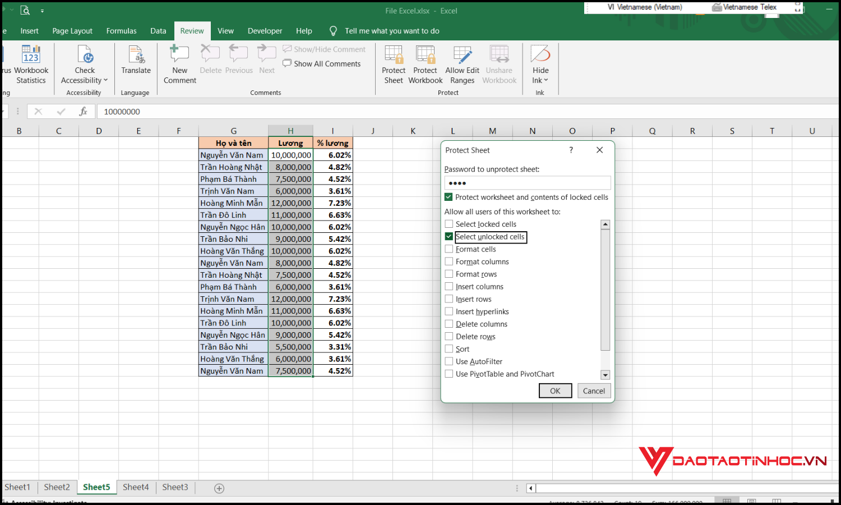Switch to Sheet3 tab
Image resolution: width=841 pixels, height=505 pixels.
pyautogui.click(x=175, y=487)
